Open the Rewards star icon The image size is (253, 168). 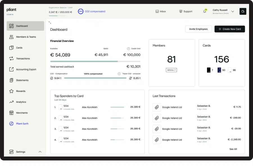(x=11, y=91)
